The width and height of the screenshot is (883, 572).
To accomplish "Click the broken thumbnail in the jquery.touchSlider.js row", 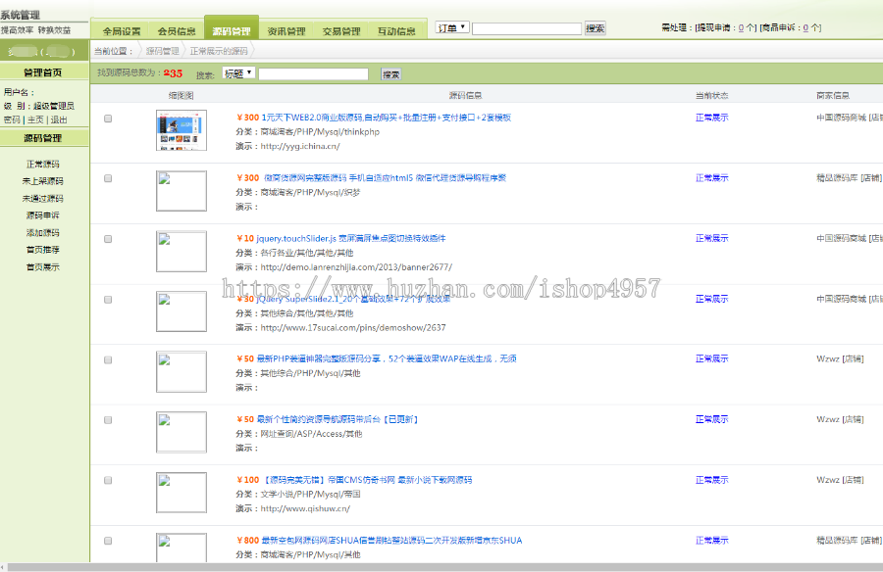I will [x=182, y=252].
